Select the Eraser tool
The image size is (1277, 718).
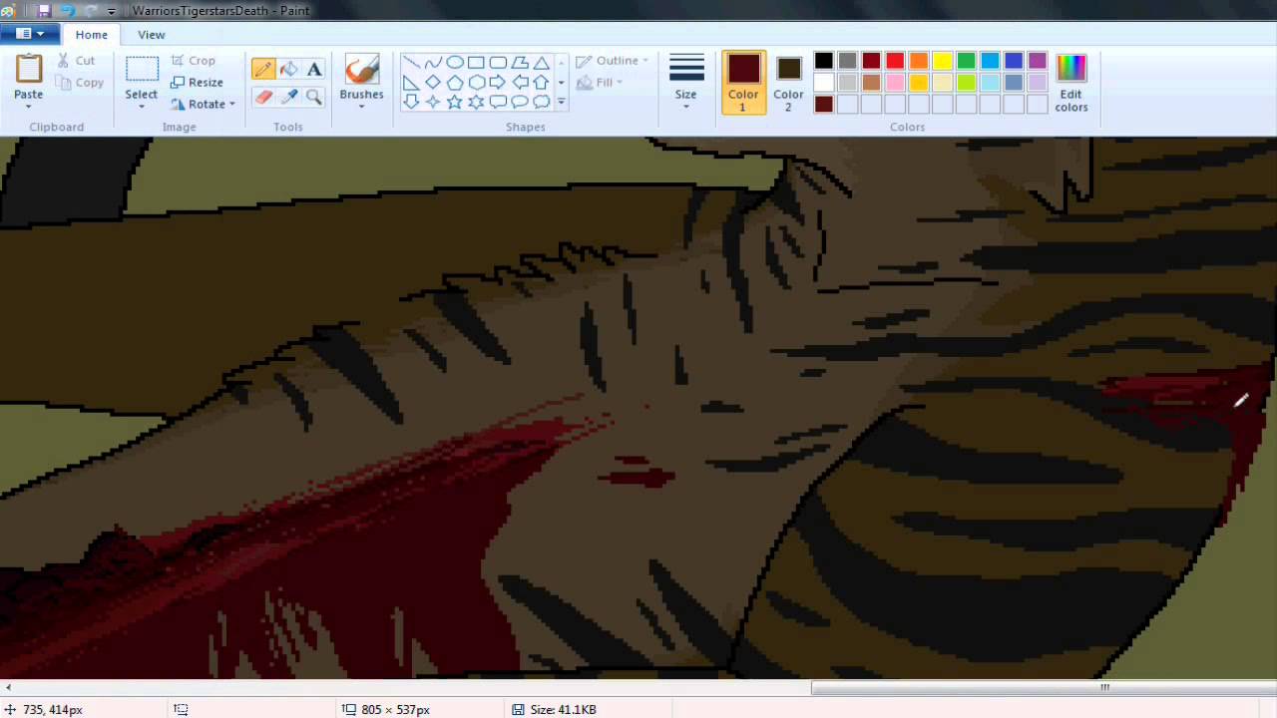[263, 97]
